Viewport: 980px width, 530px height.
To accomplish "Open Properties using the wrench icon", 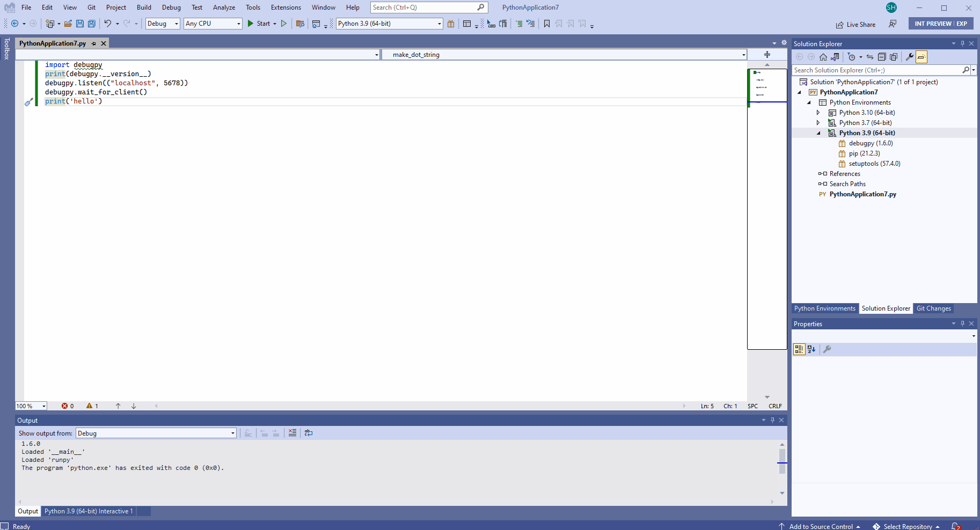I will pyautogui.click(x=910, y=56).
